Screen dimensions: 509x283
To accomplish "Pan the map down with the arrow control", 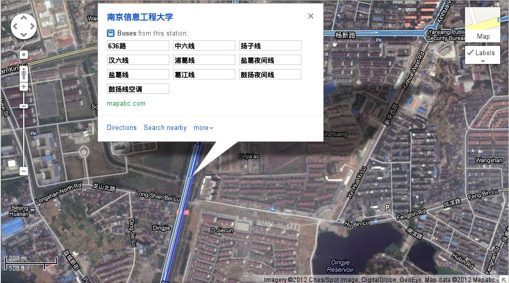I will tap(24, 35).
